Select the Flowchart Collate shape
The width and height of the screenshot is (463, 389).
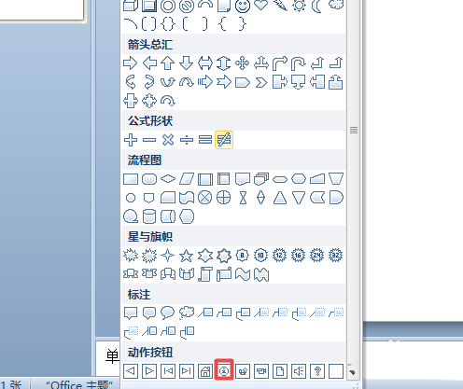[x=243, y=198]
